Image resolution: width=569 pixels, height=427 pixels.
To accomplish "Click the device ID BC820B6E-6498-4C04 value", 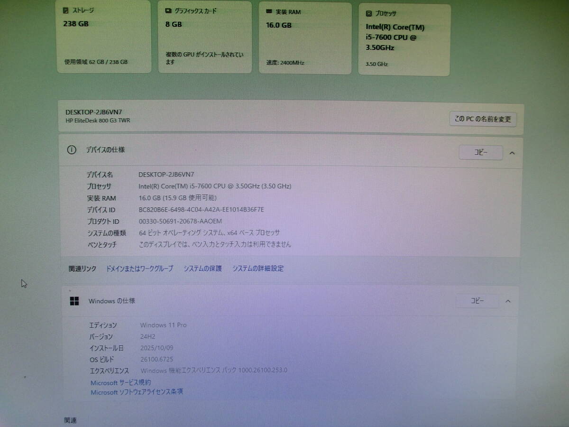I will (x=201, y=210).
